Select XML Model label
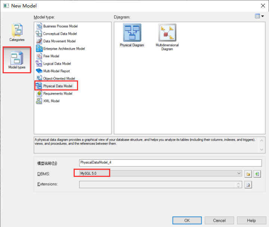Screen dimensions: 269x227 tap(51, 101)
